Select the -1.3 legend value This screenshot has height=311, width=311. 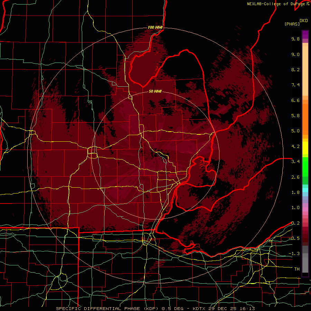(294, 254)
